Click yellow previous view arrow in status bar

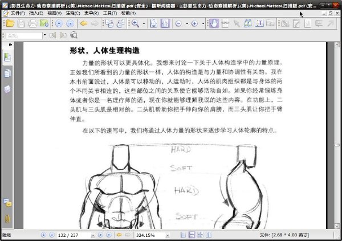(x=119, y=235)
